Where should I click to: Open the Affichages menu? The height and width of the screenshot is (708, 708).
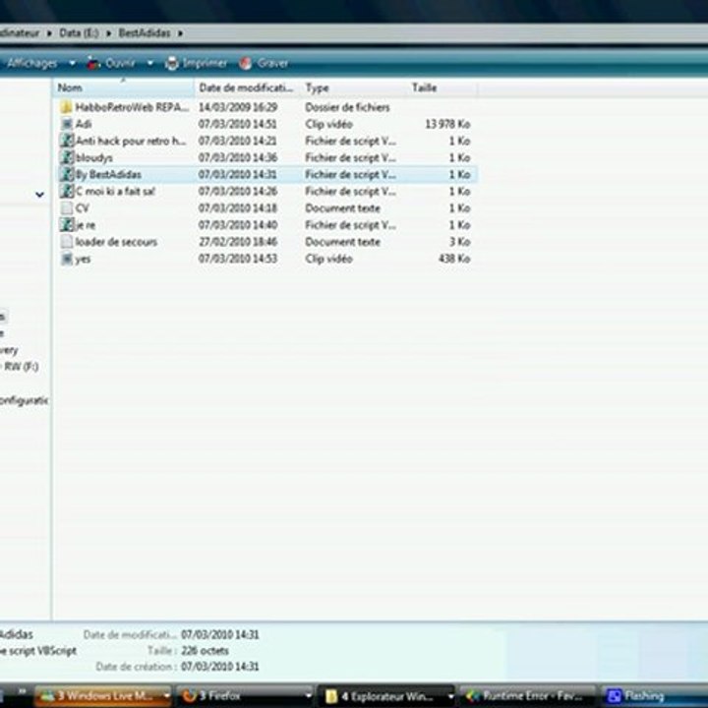tap(32, 63)
